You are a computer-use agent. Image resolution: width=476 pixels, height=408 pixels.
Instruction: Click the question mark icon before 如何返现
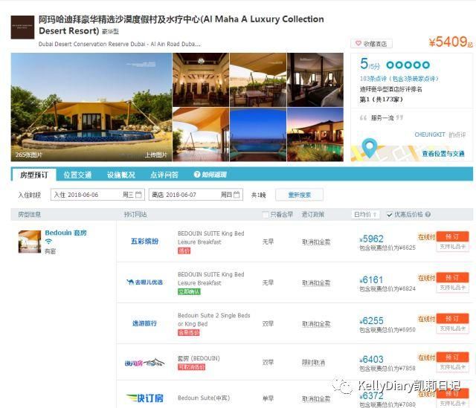[197, 175]
